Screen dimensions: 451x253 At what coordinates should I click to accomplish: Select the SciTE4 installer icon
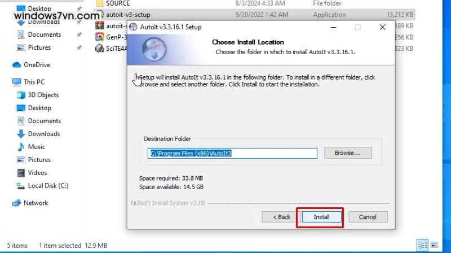100,49
